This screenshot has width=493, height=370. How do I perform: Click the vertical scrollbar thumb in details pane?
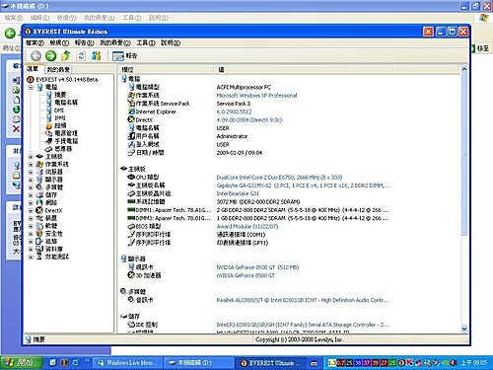[x=464, y=155]
